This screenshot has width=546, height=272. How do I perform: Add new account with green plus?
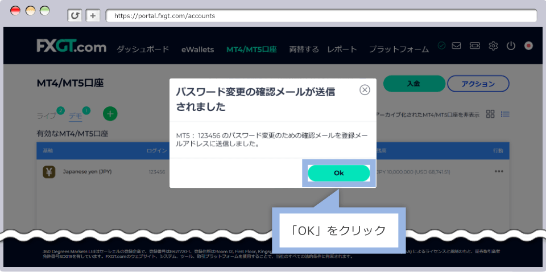click(110, 114)
